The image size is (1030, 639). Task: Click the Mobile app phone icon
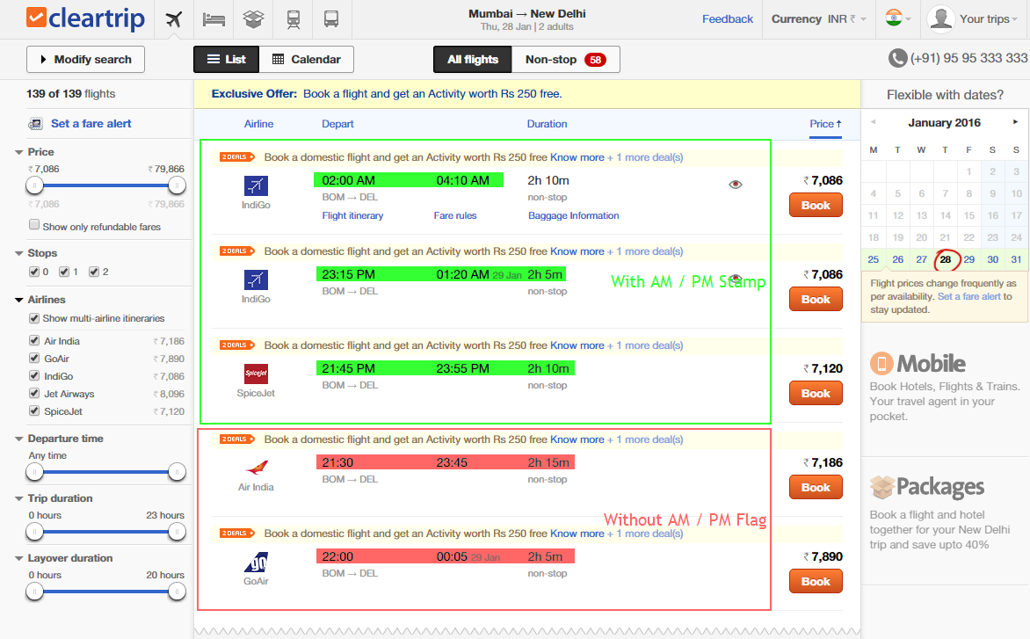click(x=881, y=363)
